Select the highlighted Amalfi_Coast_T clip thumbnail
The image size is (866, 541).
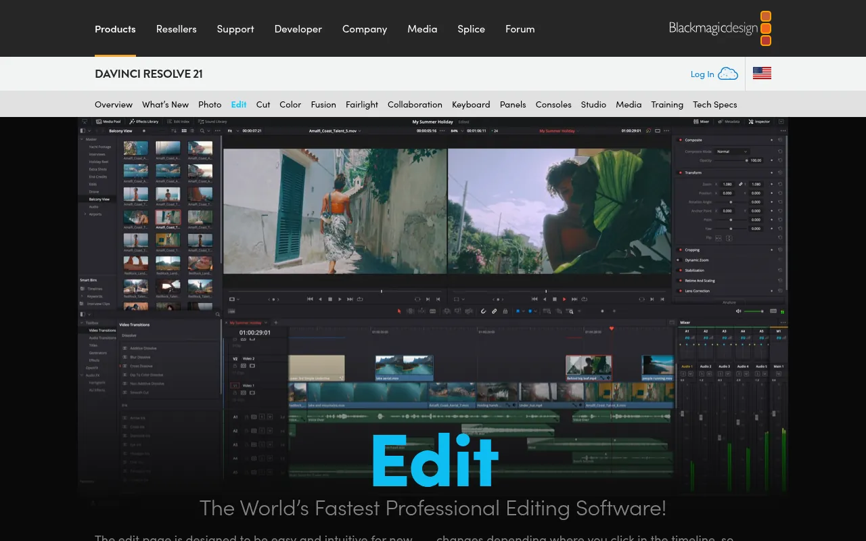coord(168,218)
